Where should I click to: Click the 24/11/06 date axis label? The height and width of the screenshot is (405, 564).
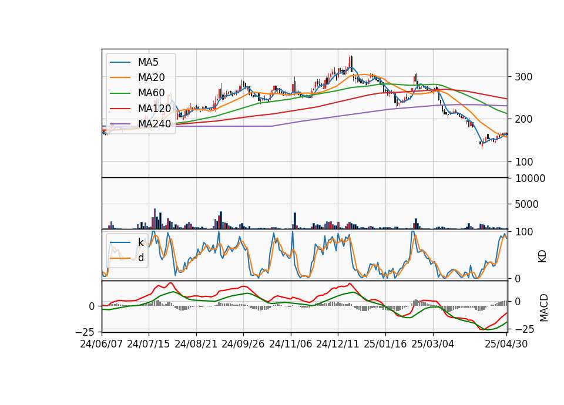tap(291, 344)
